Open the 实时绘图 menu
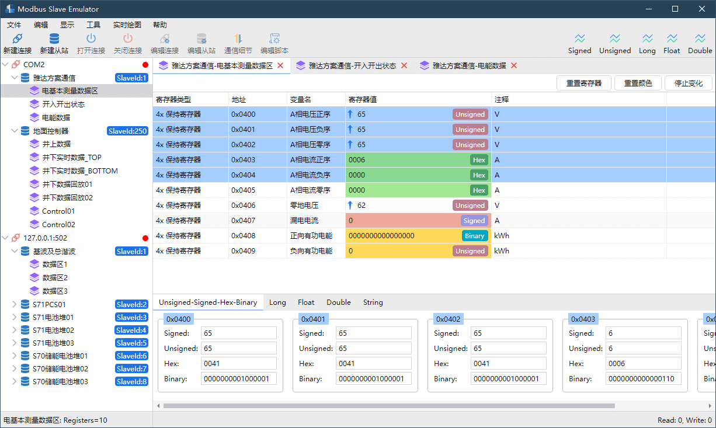This screenshot has height=428, width=716. click(x=127, y=25)
